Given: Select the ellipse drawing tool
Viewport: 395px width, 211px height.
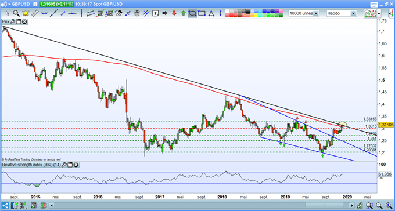Looking at the screenshot, I should click(x=192, y=13).
